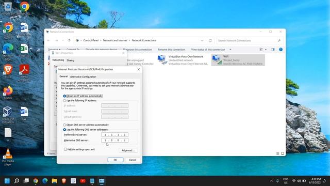Open YouTube app from the taskbar
This screenshot has height=186, width=330.
[83, 181]
